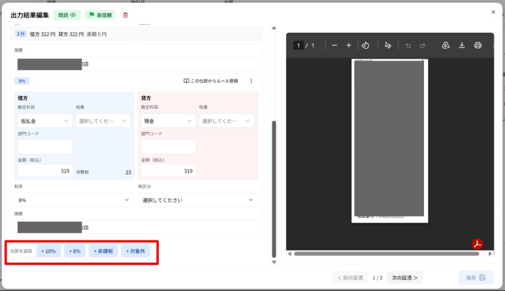Click the 借方 部門コード input field
Image resolution: width=505 pixels, height=291 pixels.
coord(45,147)
